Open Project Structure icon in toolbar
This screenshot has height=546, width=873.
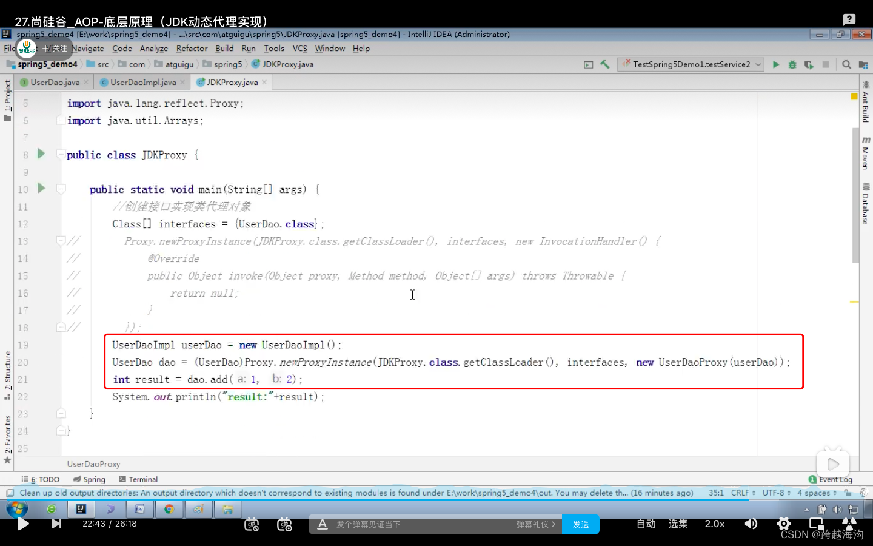tap(863, 64)
